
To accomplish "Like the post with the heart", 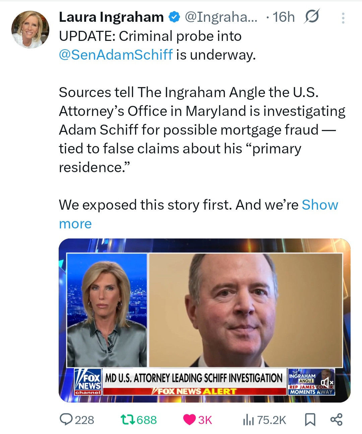I will [190, 420].
